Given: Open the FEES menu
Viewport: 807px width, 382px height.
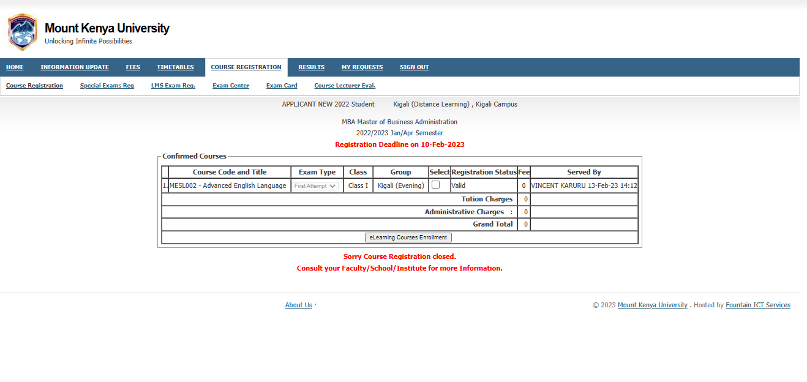Looking at the screenshot, I should (x=133, y=67).
